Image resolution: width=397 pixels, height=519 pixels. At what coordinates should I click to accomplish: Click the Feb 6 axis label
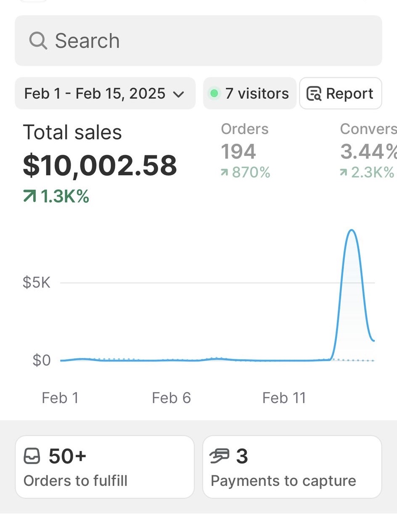(x=171, y=398)
